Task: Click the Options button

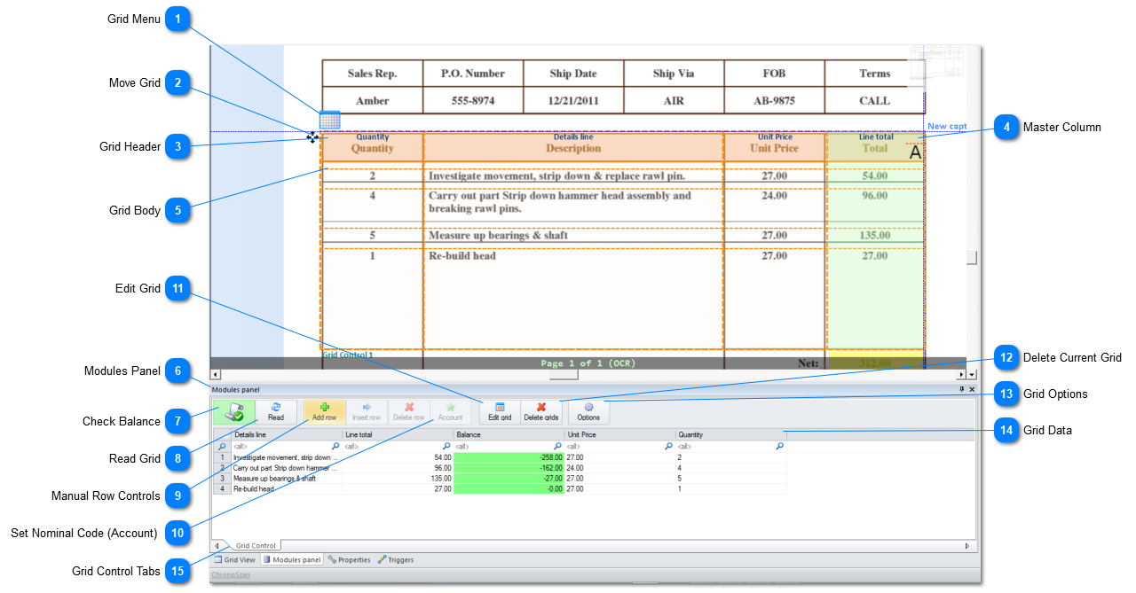Action: (588, 411)
